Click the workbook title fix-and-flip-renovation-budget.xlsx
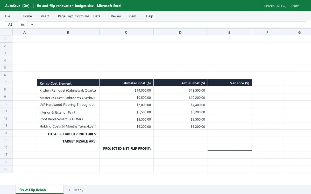 click(65, 6)
